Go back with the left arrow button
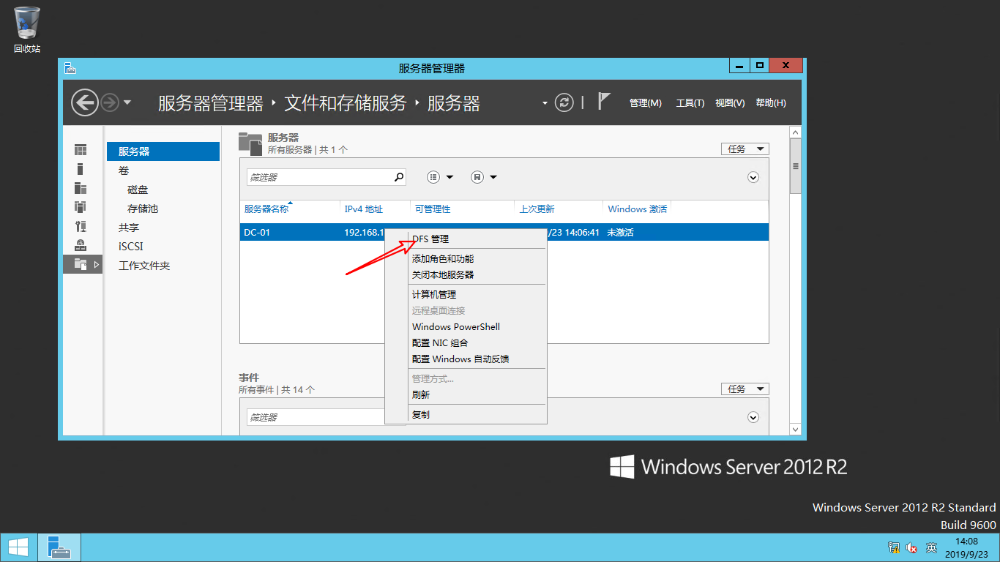Viewport: 1000px width, 562px height. tap(85, 102)
